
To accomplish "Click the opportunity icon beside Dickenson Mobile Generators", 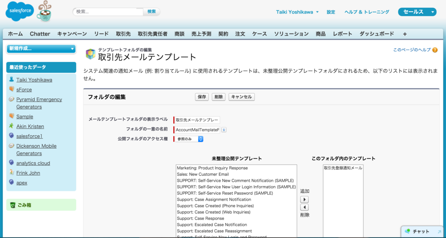I will coord(11,145).
